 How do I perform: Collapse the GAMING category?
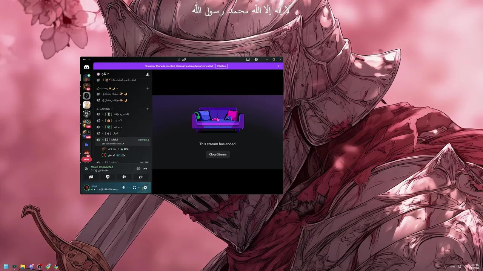point(105,109)
